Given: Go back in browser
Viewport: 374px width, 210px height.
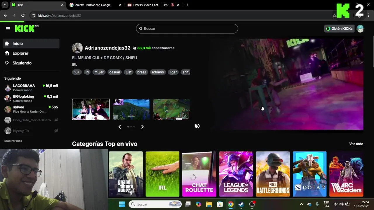Looking at the screenshot, I should [5, 15].
